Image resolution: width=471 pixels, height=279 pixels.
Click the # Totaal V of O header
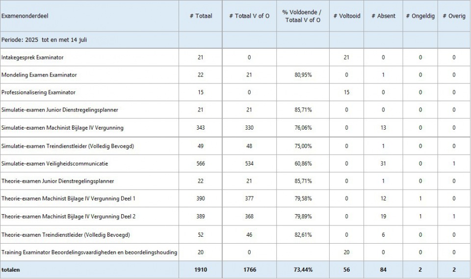[249, 16]
